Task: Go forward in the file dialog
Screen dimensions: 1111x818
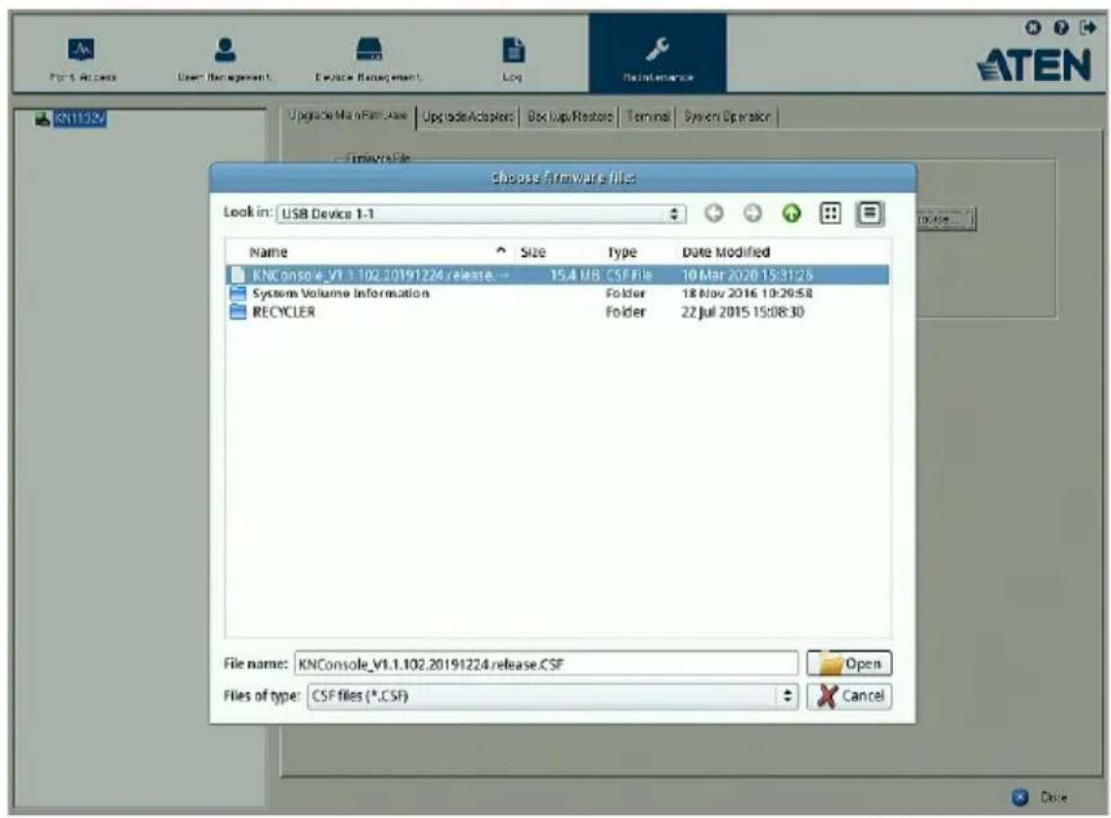Action: pyautogui.click(x=752, y=213)
